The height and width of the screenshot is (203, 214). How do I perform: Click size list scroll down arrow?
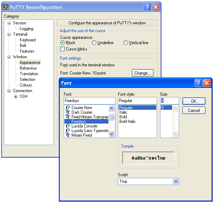[175, 134]
